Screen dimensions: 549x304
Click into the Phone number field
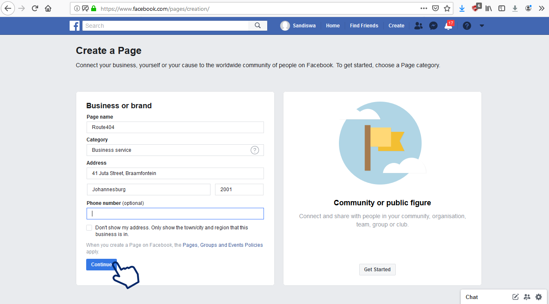click(175, 214)
